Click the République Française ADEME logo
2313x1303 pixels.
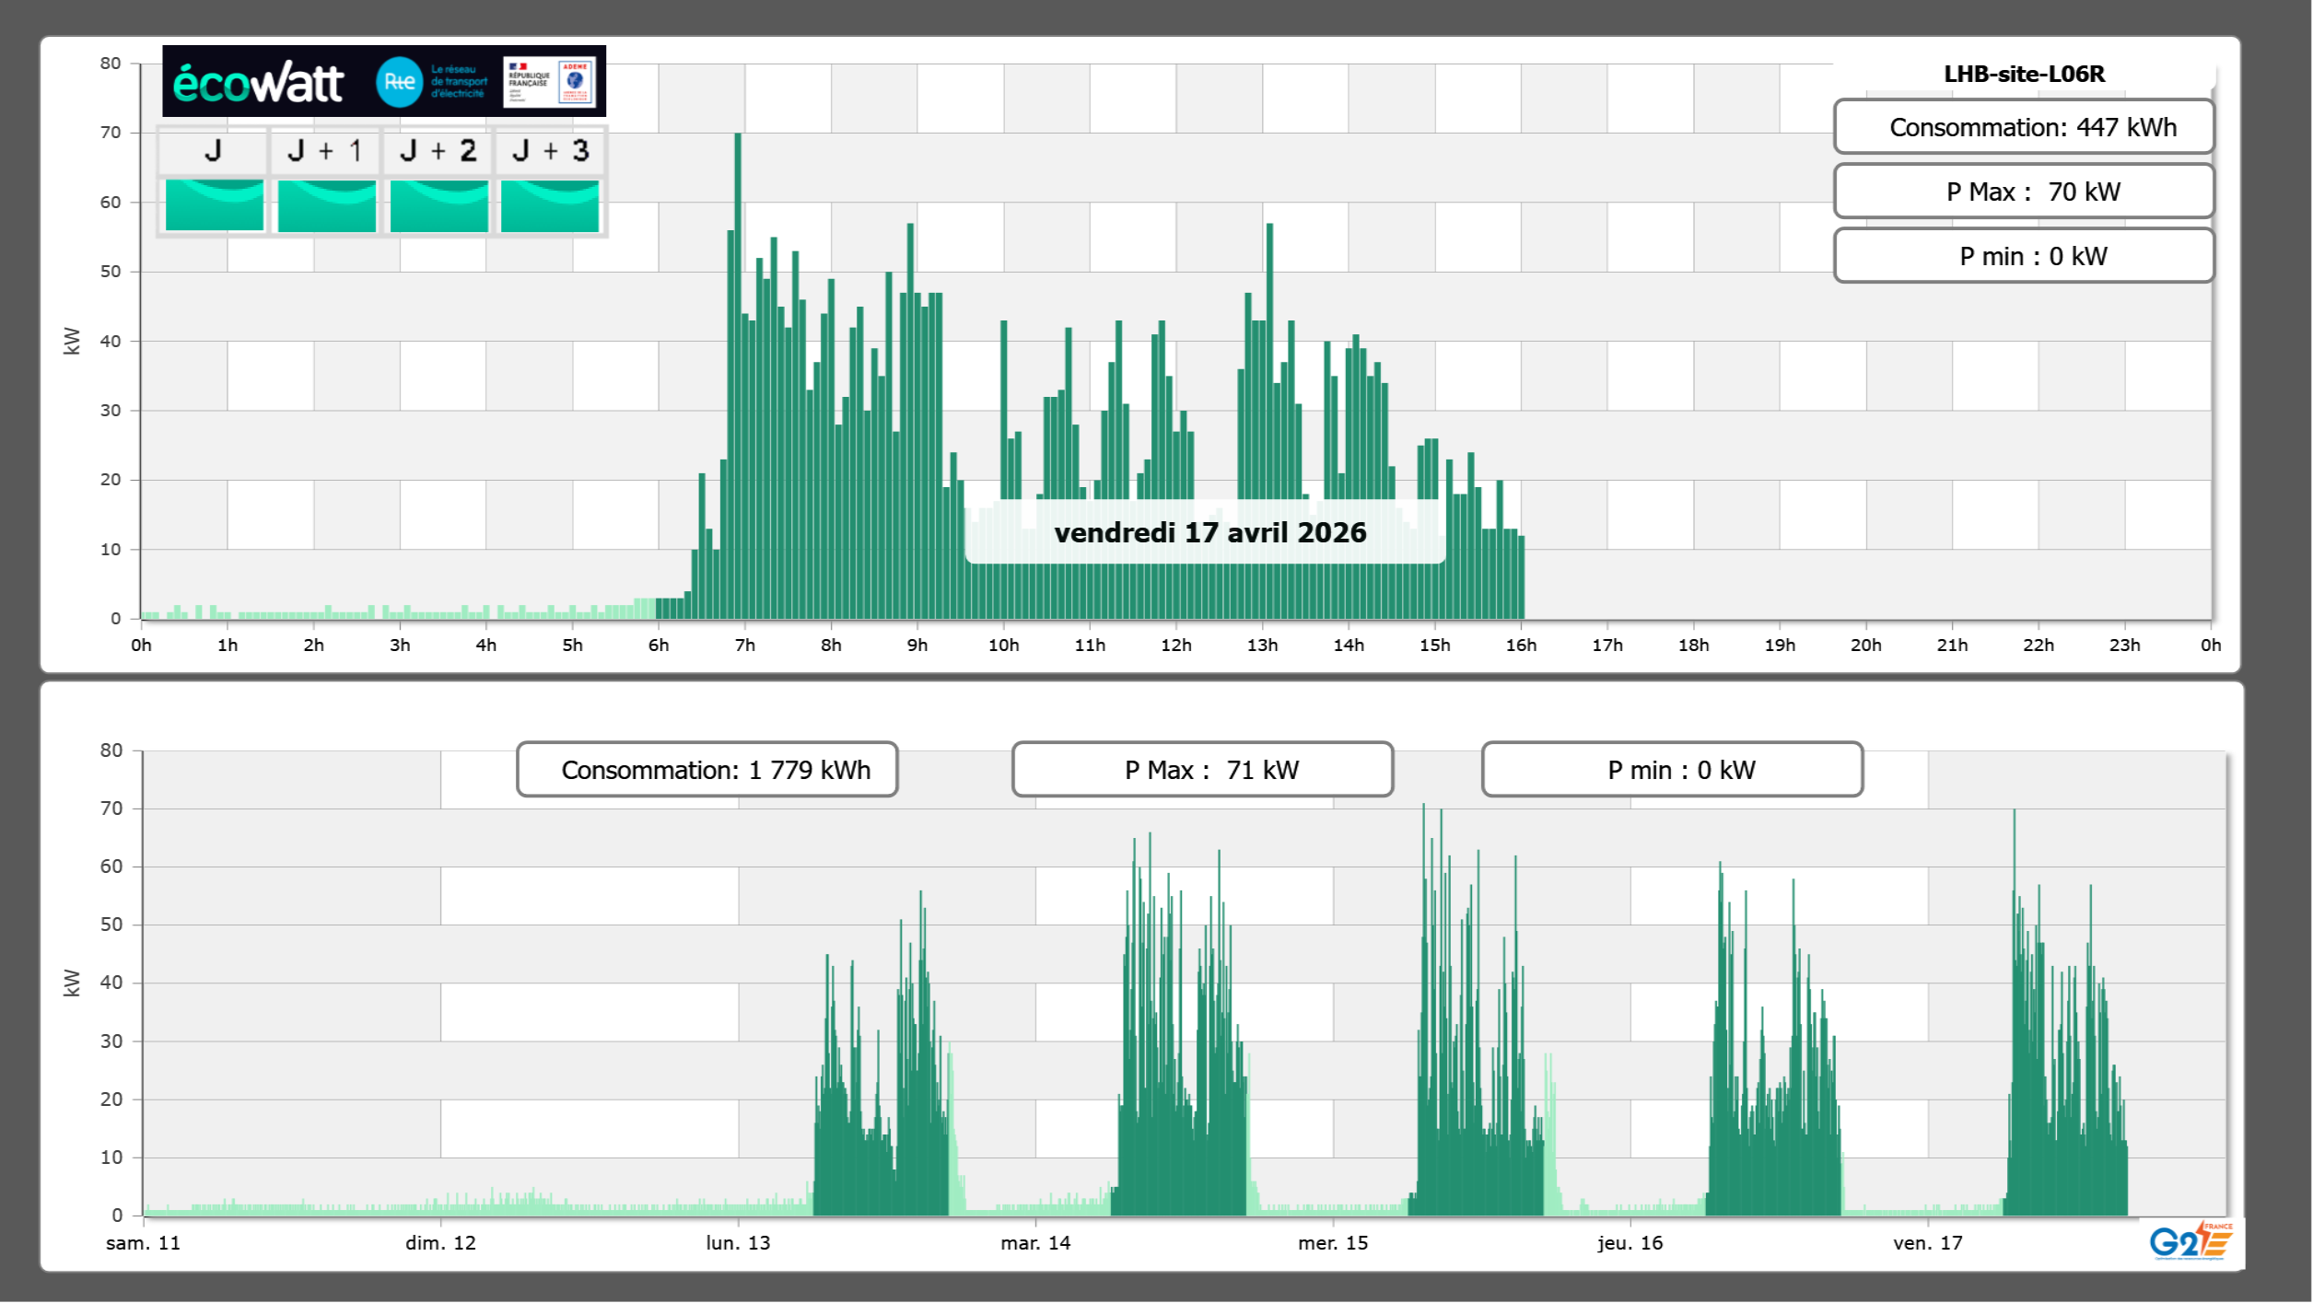(550, 82)
